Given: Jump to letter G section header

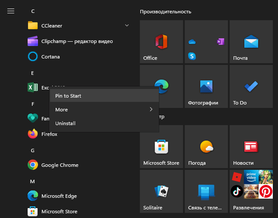Looking at the screenshot, I should point(33,150).
